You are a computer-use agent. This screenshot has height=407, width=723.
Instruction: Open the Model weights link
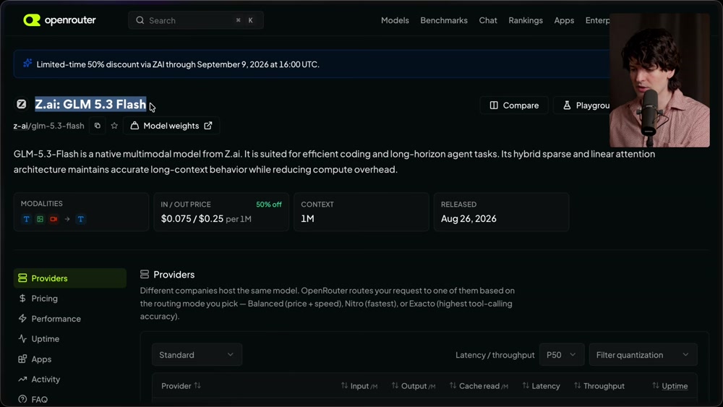tap(171, 125)
